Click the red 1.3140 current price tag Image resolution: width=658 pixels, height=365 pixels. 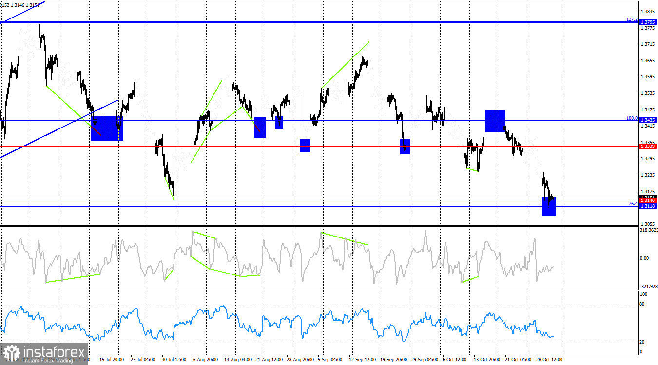click(648, 200)
